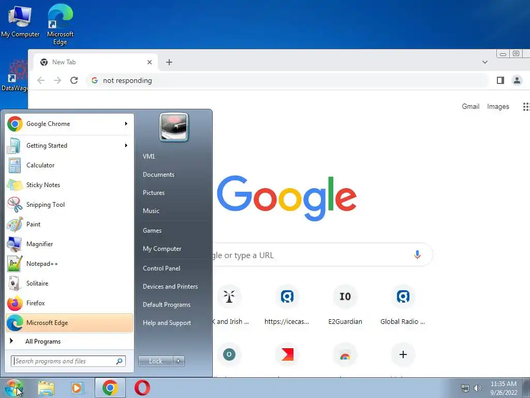Open Sticky Notes from Start menu
This screenshot has width=530, height=398.
pos(69,185)
